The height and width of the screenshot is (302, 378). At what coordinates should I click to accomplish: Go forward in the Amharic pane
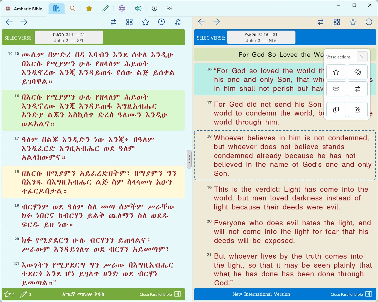click(x=24, y=22)
